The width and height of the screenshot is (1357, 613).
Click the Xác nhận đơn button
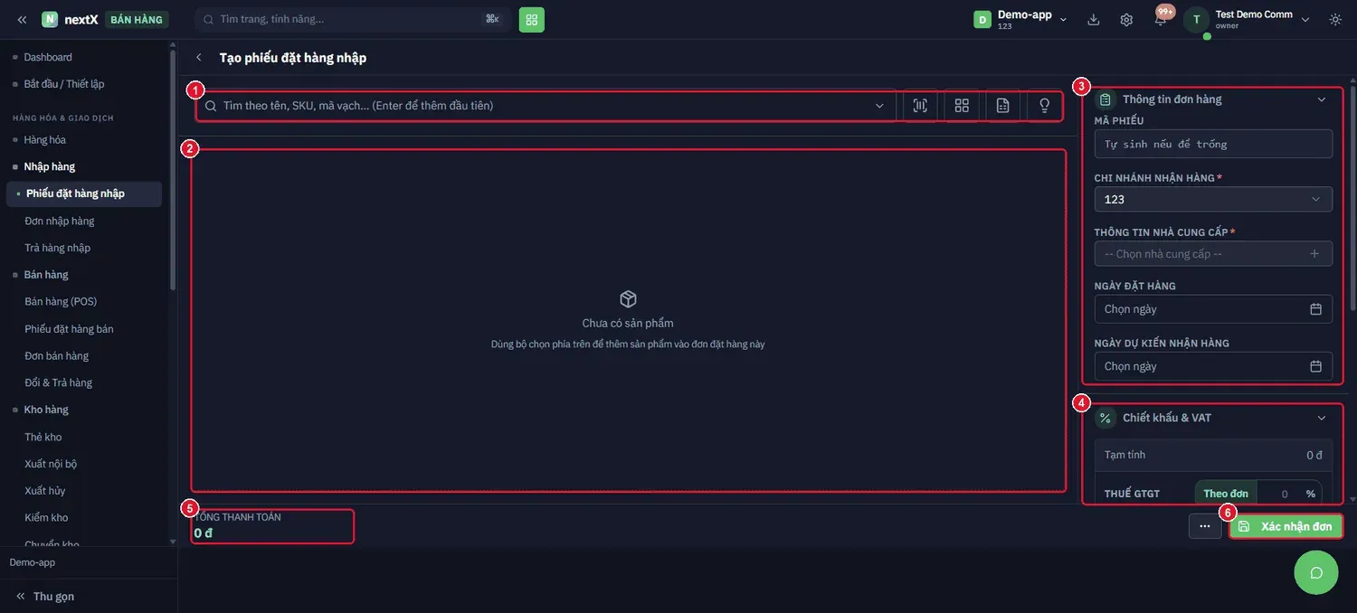[x=1286, y=526]
